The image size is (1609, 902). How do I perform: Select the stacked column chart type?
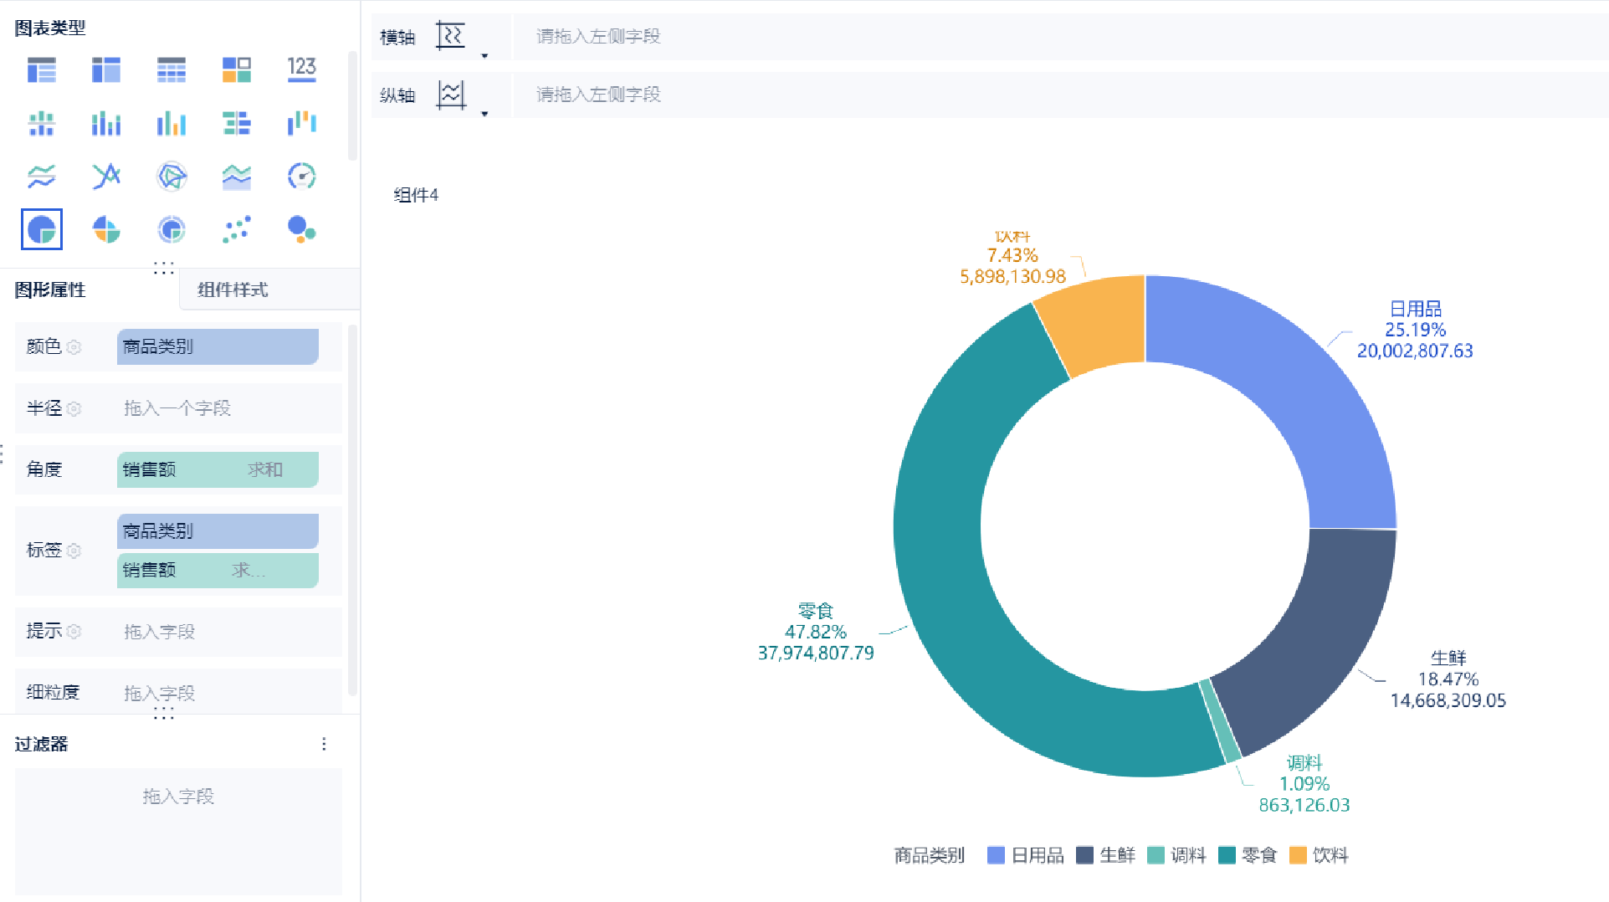click(106, 124)
